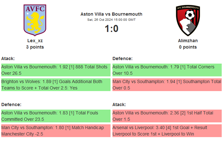
Task: Click the Aston Villa vs Bournemouth match title
Action: (x=111, y=14)
